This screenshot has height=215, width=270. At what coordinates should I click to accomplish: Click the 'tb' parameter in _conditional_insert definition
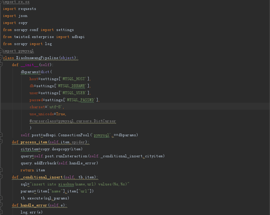[81, 177]
